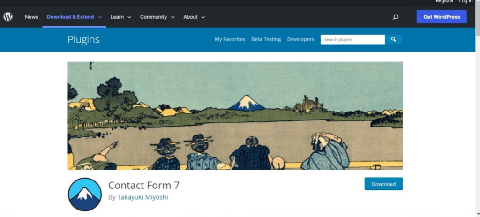Open the Developers link
This screenshot has width=480, height=217.
point(300,39)
